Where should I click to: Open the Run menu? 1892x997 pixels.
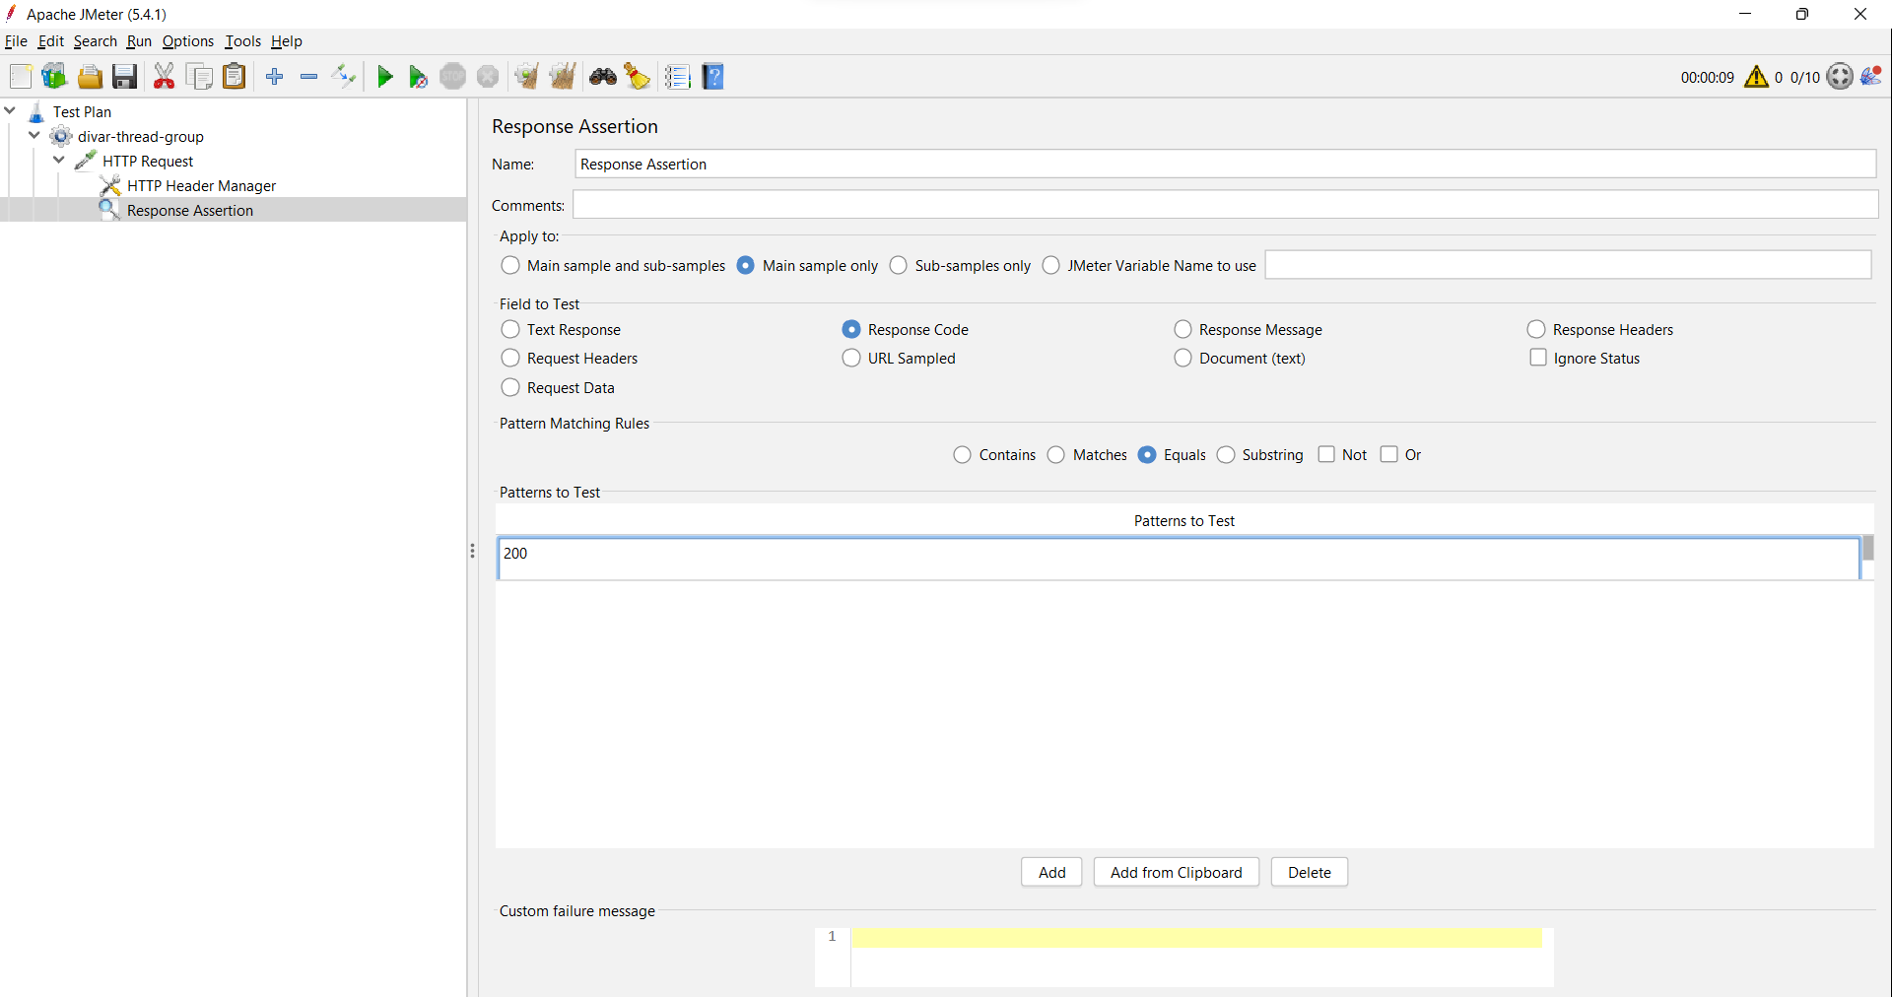(139, 41)
